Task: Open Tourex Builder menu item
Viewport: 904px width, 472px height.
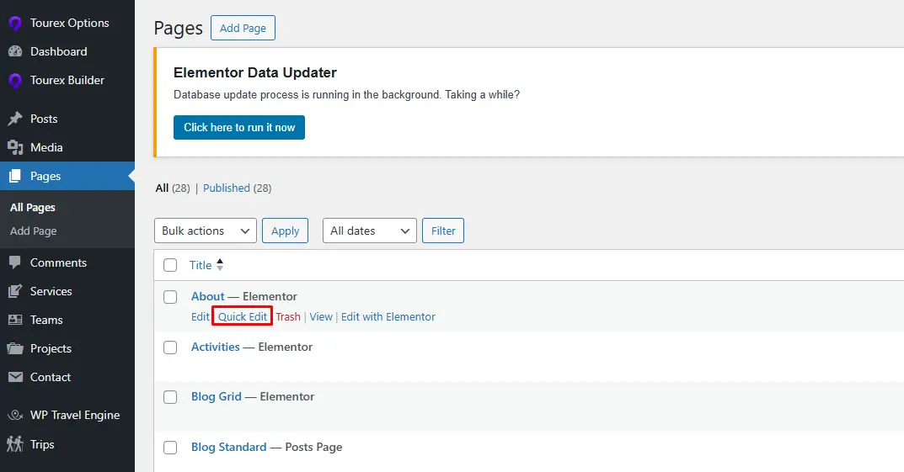Action: coord(67,80)
